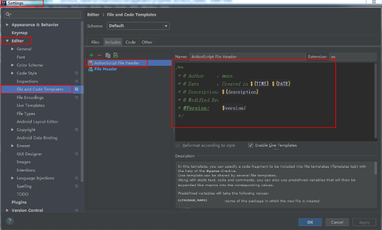The height and width of the screenshot is (230, 382).
Task: Expand the Code Style node
Action: coord(12,73)
